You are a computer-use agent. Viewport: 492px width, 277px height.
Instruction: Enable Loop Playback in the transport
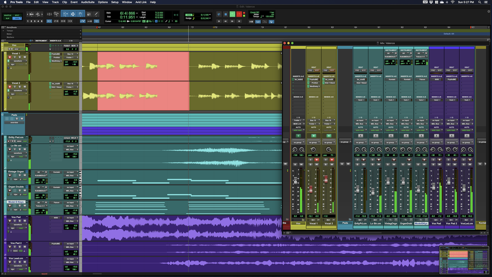click(232, 14)
